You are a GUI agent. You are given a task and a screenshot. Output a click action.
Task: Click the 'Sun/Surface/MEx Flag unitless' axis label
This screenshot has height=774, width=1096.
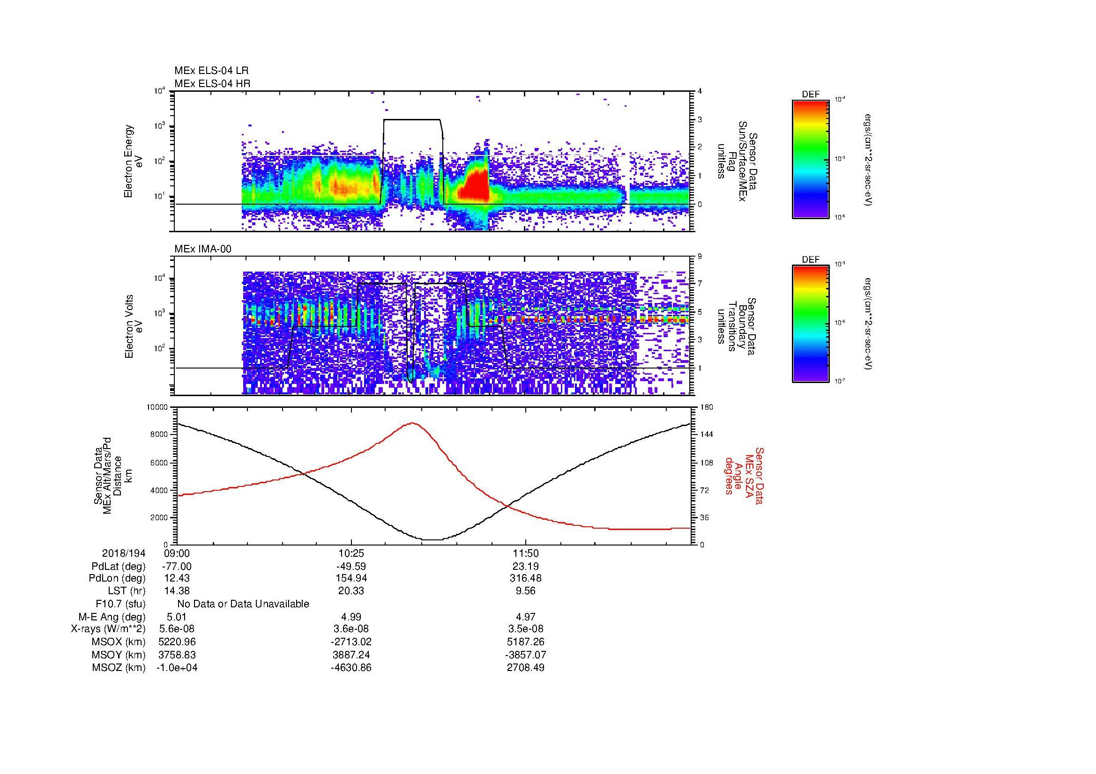pyautogui.click(x=738, y=161)
